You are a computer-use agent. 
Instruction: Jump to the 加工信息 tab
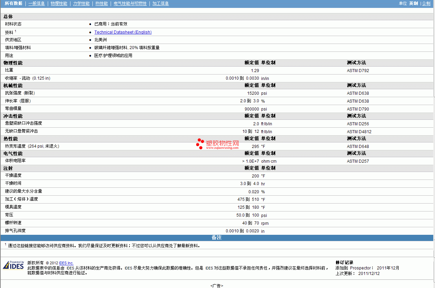point(160,3)
